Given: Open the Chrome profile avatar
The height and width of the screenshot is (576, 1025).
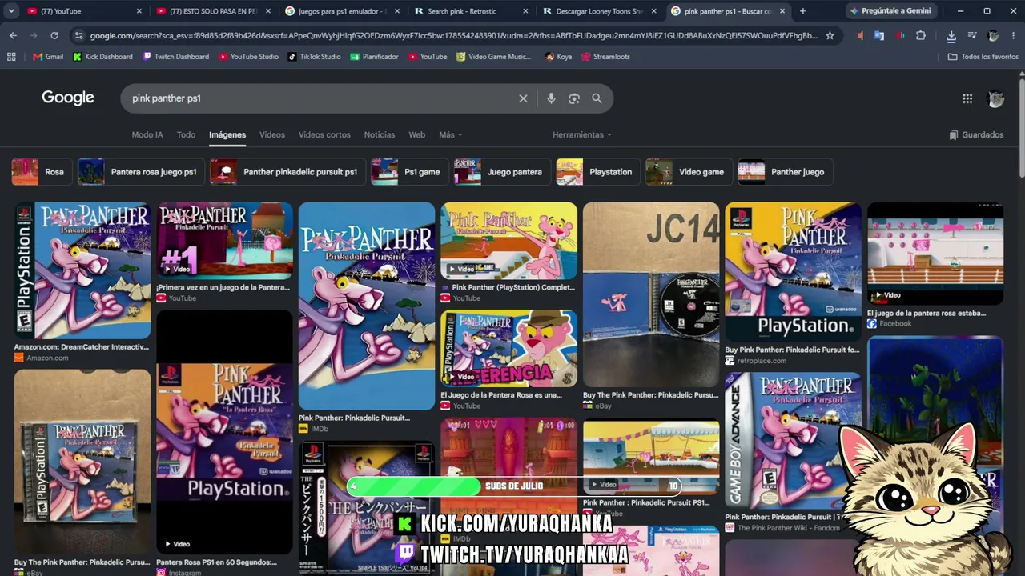Looking at the screenshot, I should tap(993, 35).
